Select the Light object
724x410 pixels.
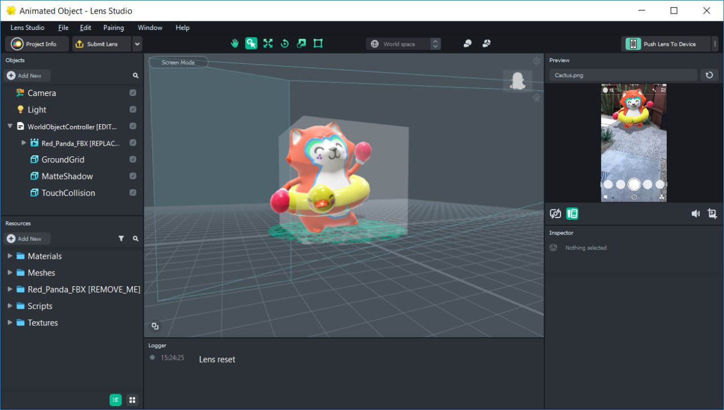[x=37, y=110]
